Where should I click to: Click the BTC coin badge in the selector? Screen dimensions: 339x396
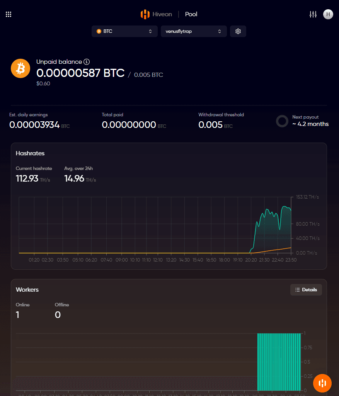point(99,31)
